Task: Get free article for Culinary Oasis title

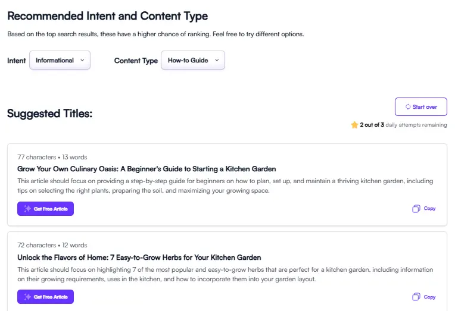Action: click(46, 209)
